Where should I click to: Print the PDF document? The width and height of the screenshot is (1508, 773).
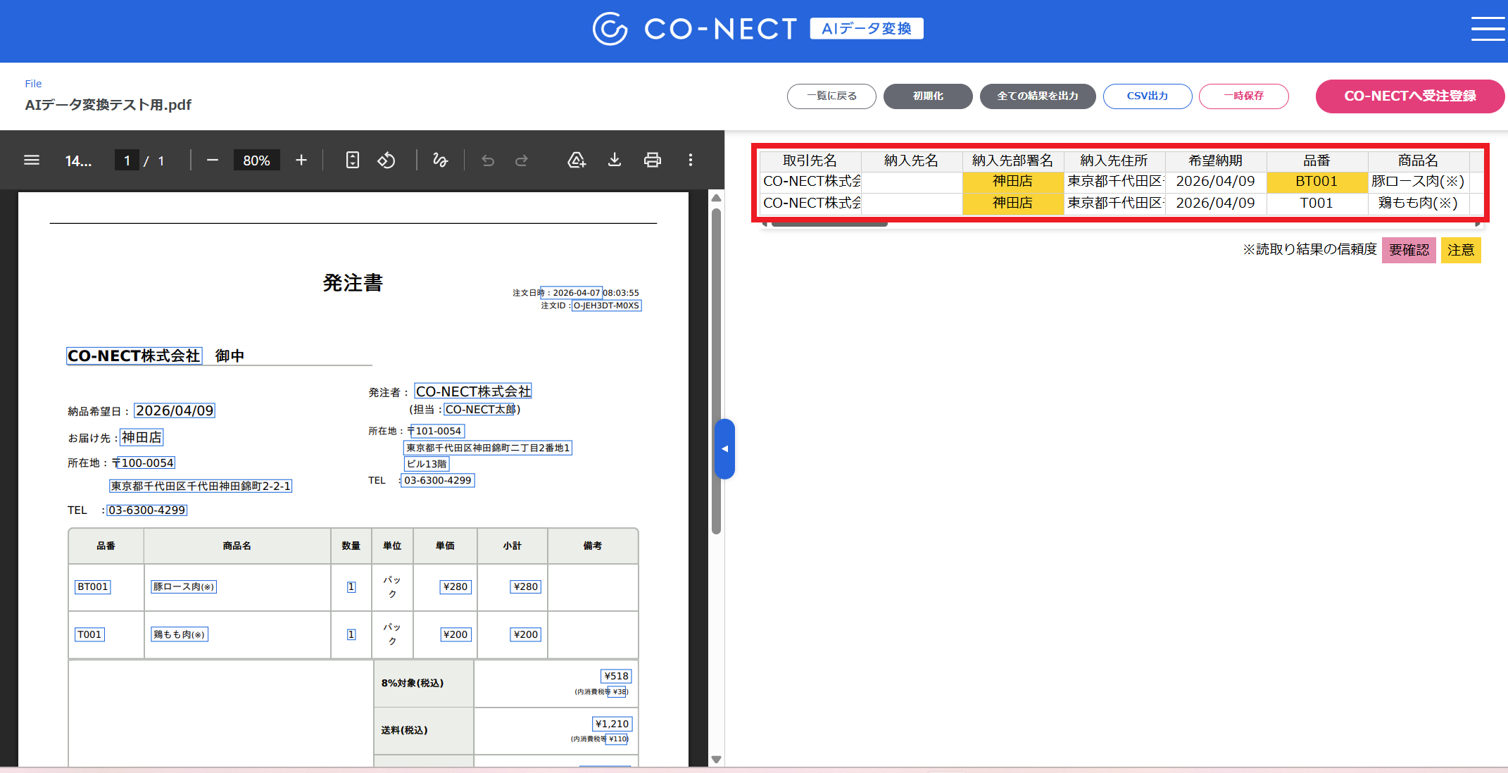(x=653, y=160)
